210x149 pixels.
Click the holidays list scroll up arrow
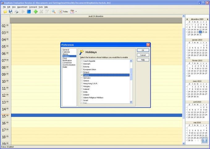point(131,61)
